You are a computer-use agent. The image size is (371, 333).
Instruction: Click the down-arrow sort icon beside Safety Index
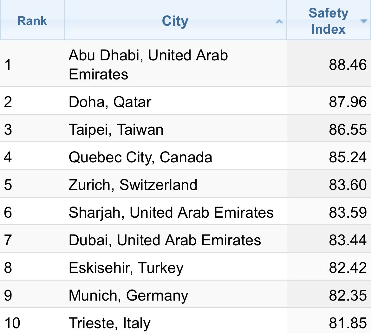point(363,21)
